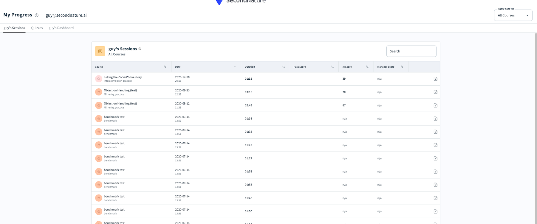Toggle Date column sort arrow
Screen dimensions: 537x224
click(x=235, y=67)
